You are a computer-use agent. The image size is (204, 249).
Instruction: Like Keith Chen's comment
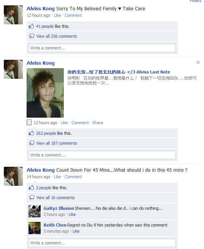point(76,231)
